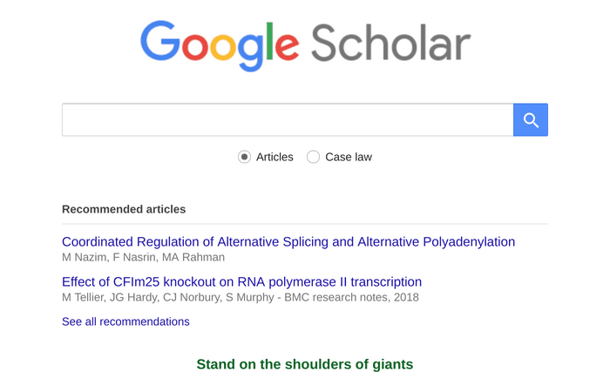610x392 pixels.
Task: Click the blue capital G in the logo
Action: tap(160, 41)
